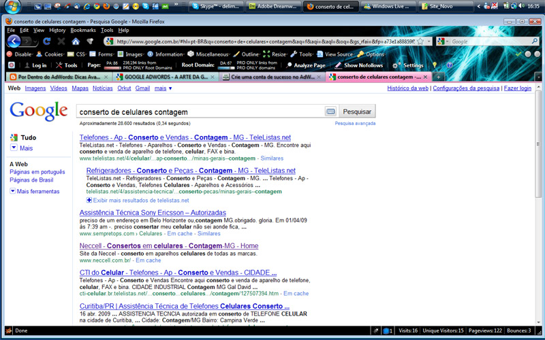Open the Outline dropdown menu
Screen dimensions: 545x340
click(247, 54)
